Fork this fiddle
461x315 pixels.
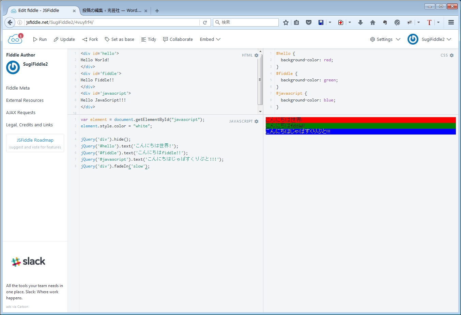tap(90, 40)
